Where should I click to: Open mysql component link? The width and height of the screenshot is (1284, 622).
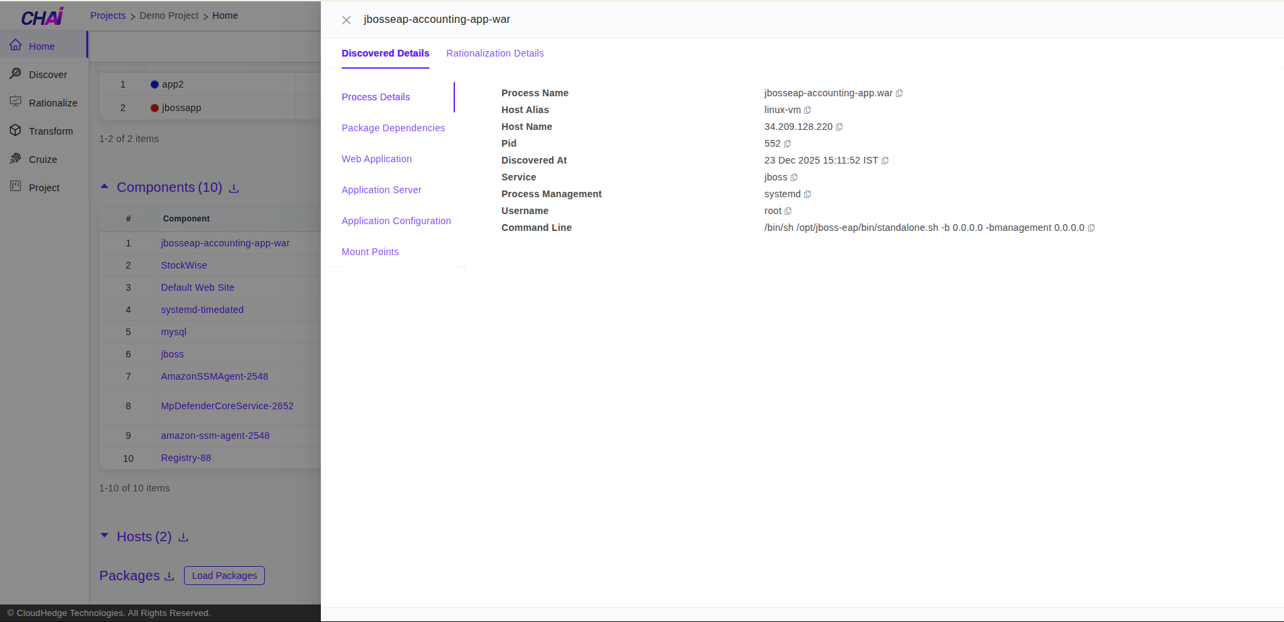(174, 332)
